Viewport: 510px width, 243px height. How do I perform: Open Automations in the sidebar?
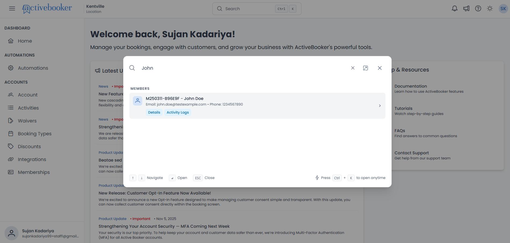[33, 68]
